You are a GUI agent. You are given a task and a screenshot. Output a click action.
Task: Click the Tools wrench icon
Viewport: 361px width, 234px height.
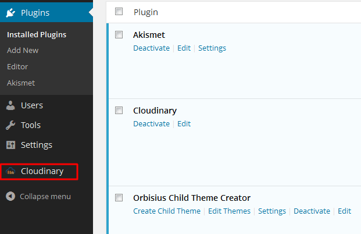click(10, 125)
